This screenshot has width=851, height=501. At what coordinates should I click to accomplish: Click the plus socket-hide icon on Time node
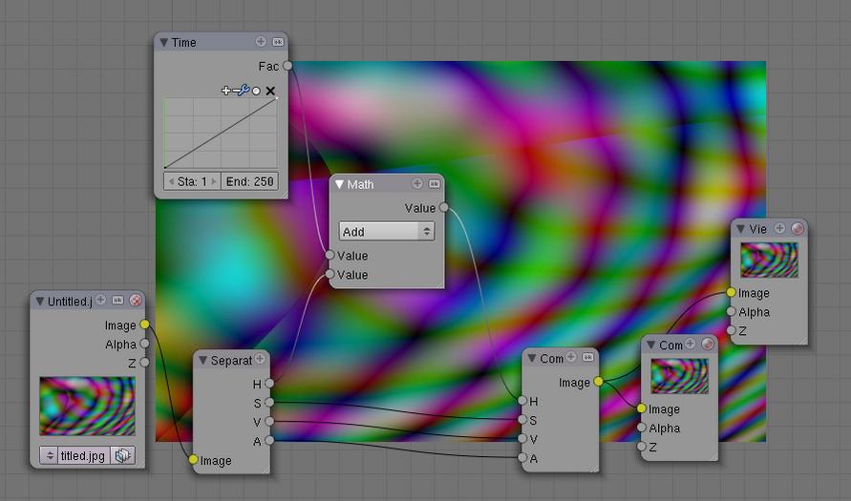click(261, 42)
